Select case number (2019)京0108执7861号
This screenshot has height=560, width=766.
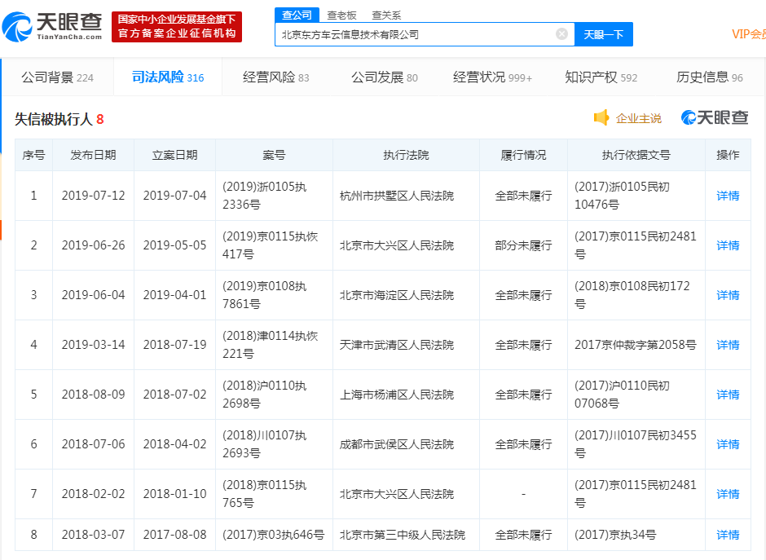[264, 295]
